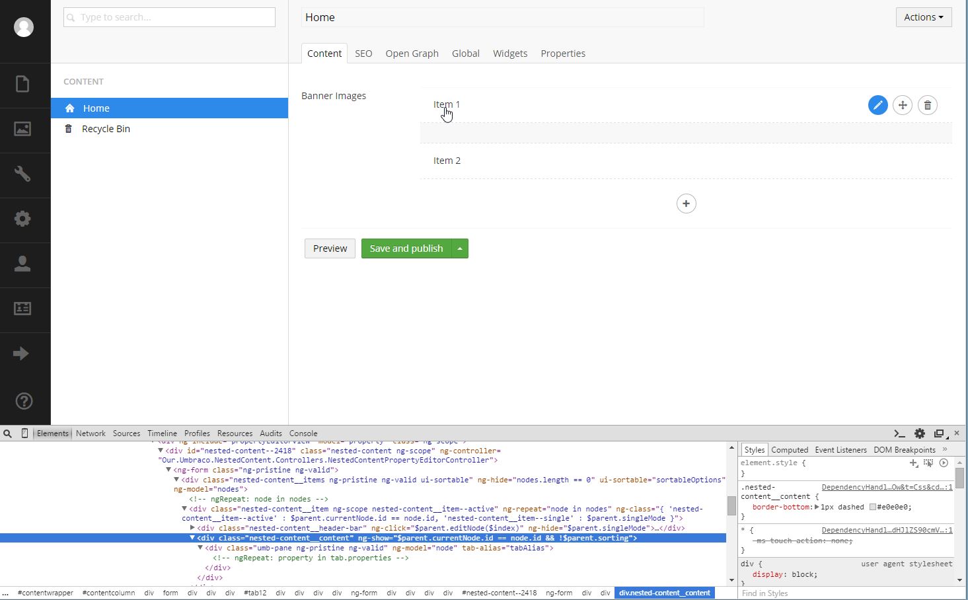Image resolution: width=968 pixels, height=600 pixels.
Task: Open the Developer gear section
Action: click(22, 219)
